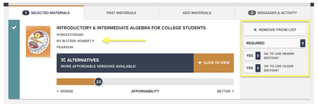Click the right arrow next to Better

tap(233, 91)
